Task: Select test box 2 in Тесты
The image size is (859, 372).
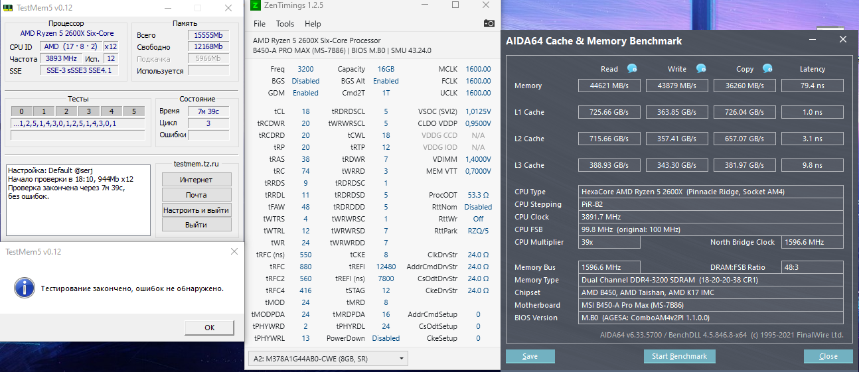Action: point(67,111)
